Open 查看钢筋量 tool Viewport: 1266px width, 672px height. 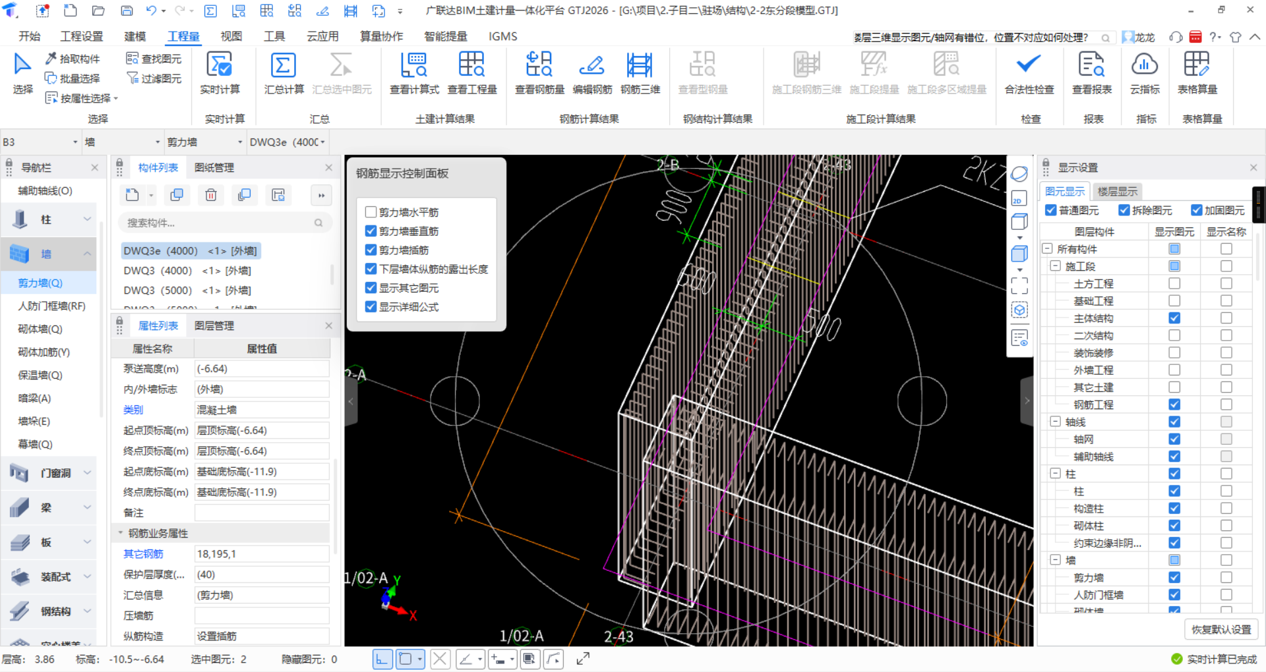pyautogui.click(x=539, y=73)
